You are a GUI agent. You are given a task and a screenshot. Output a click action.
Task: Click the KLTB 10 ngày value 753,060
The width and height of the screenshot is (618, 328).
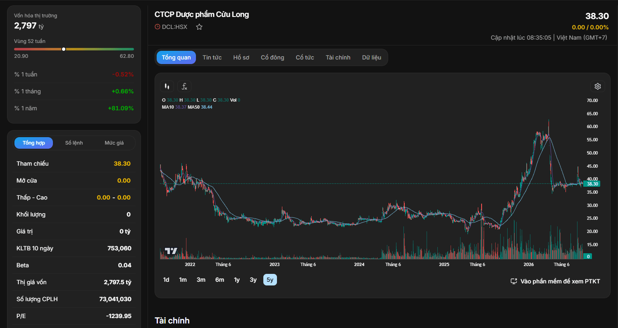[119, 248]
